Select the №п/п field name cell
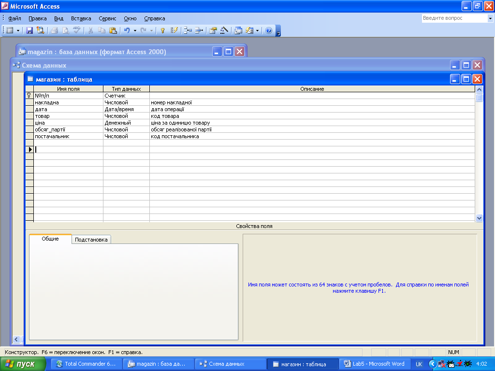The height and width of the screenshot is (371, 495). (x=68, y=96)
